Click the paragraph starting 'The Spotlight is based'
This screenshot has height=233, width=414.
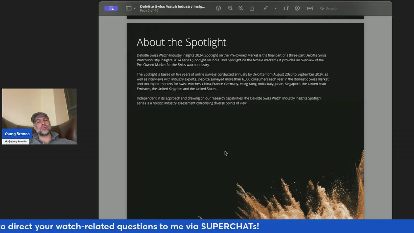(x=233, y=82)
